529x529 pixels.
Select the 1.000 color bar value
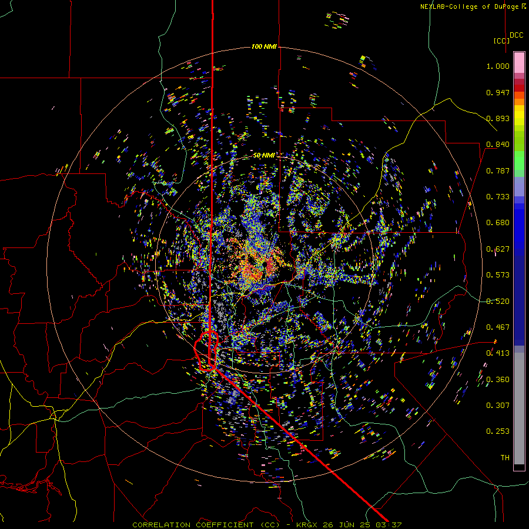[x=498, y=66]
